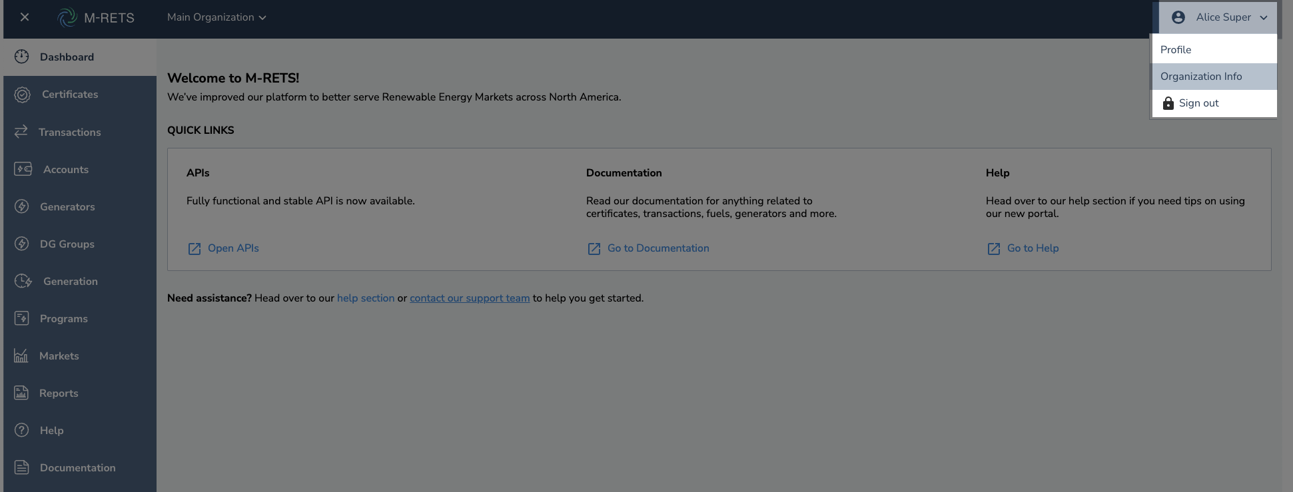The height and width of the screenshot is (492, 1293).
Task: Click the Help card title
Action: pos(998,173)
